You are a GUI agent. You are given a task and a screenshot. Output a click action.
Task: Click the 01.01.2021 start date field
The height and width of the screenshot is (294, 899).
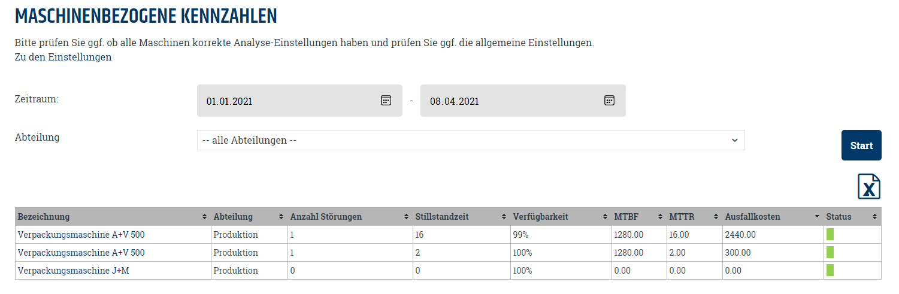(299, 101)
